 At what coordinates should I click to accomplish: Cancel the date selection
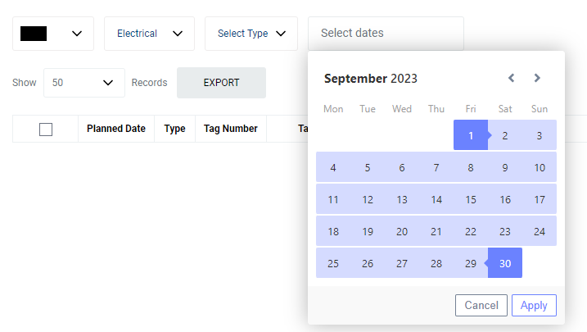click(481, 306)
